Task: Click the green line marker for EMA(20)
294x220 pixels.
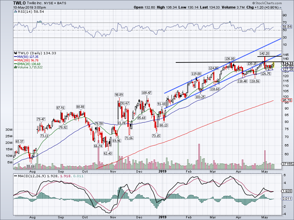Action: (x=16, y=64)
